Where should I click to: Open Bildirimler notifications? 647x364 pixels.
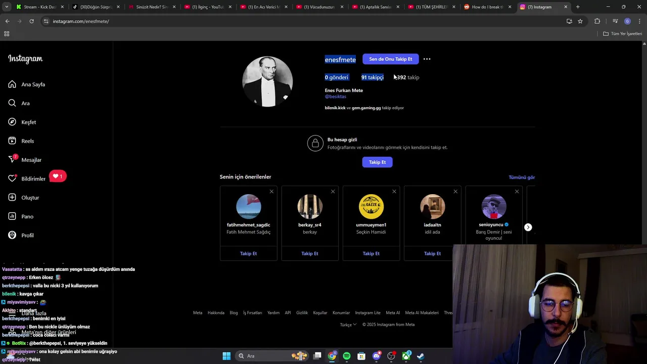[27, 178]
